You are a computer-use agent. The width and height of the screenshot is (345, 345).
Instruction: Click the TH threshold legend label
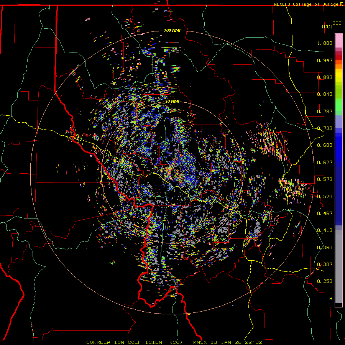click(329, 299)
